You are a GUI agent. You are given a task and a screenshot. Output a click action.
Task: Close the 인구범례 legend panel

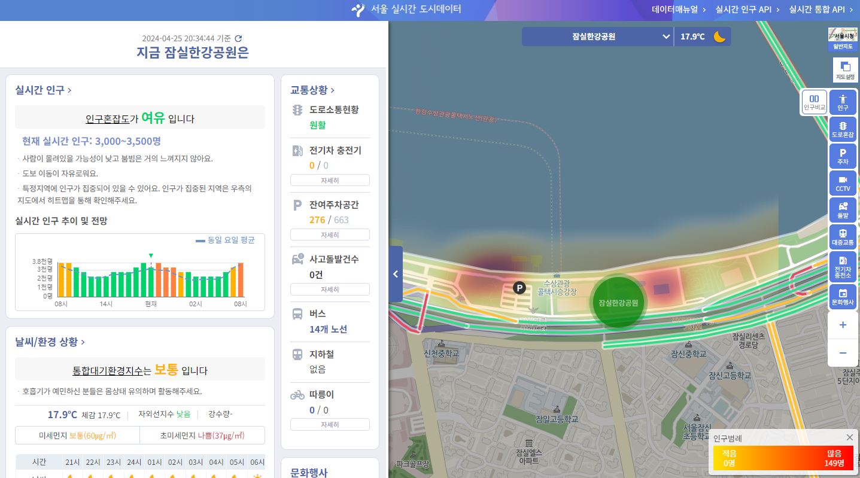(849, 437)
